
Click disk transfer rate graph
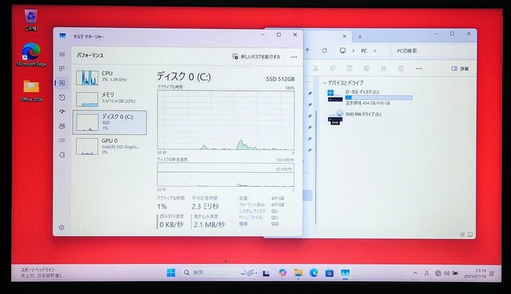coord(225,175)
